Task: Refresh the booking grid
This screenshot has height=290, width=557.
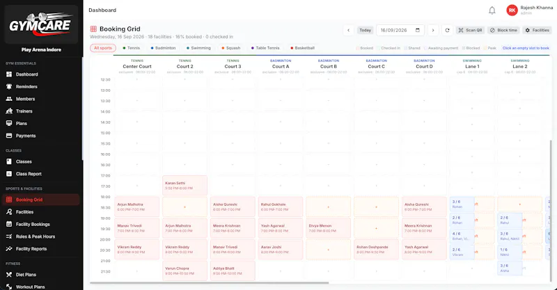Action: pyautogui.click(x=447, y=30)
